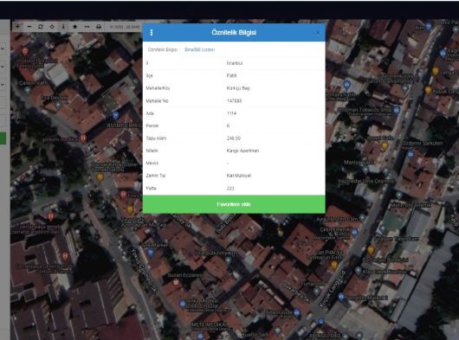Viewport: 459px width, 340px height.
Task: Click the Zemin Tip row label
Action: [x=156, y=176]
